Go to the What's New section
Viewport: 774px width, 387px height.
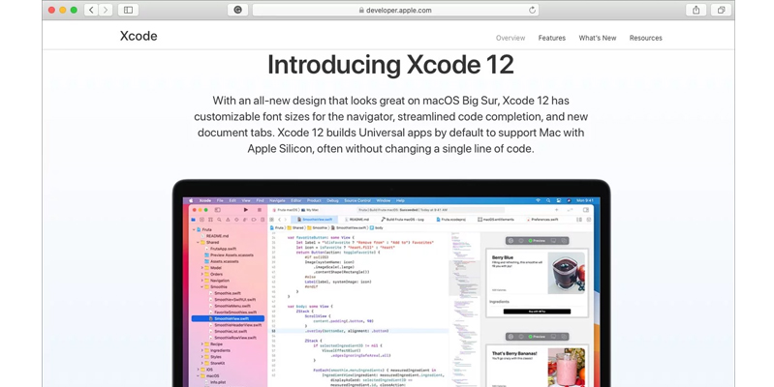(598, 38)
